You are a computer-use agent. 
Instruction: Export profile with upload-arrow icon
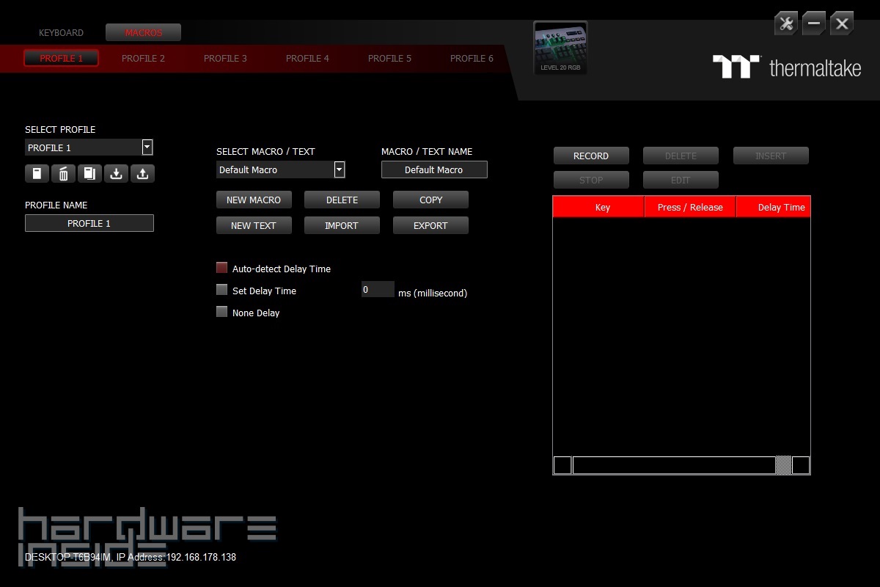tap(142, 174)
